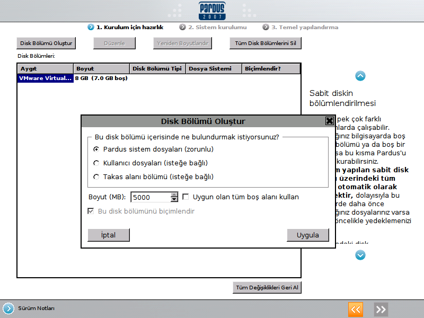Go back with the orange double-left arrow
The image size is (424, 318).
[x=355, y=310]
